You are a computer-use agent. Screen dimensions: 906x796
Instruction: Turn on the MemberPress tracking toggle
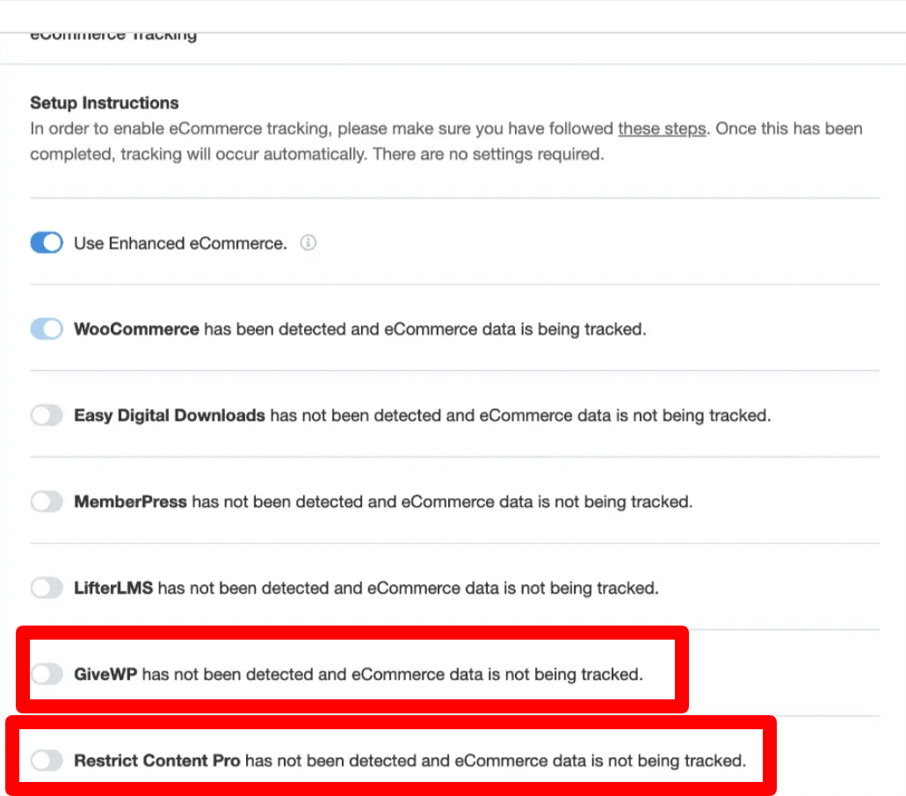point(47,501)
